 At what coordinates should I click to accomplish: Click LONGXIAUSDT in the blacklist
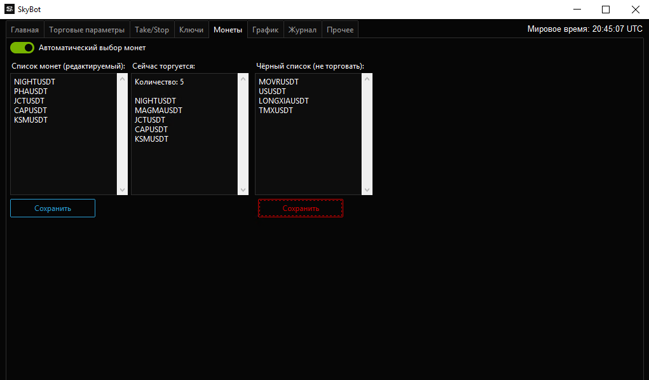284,101
